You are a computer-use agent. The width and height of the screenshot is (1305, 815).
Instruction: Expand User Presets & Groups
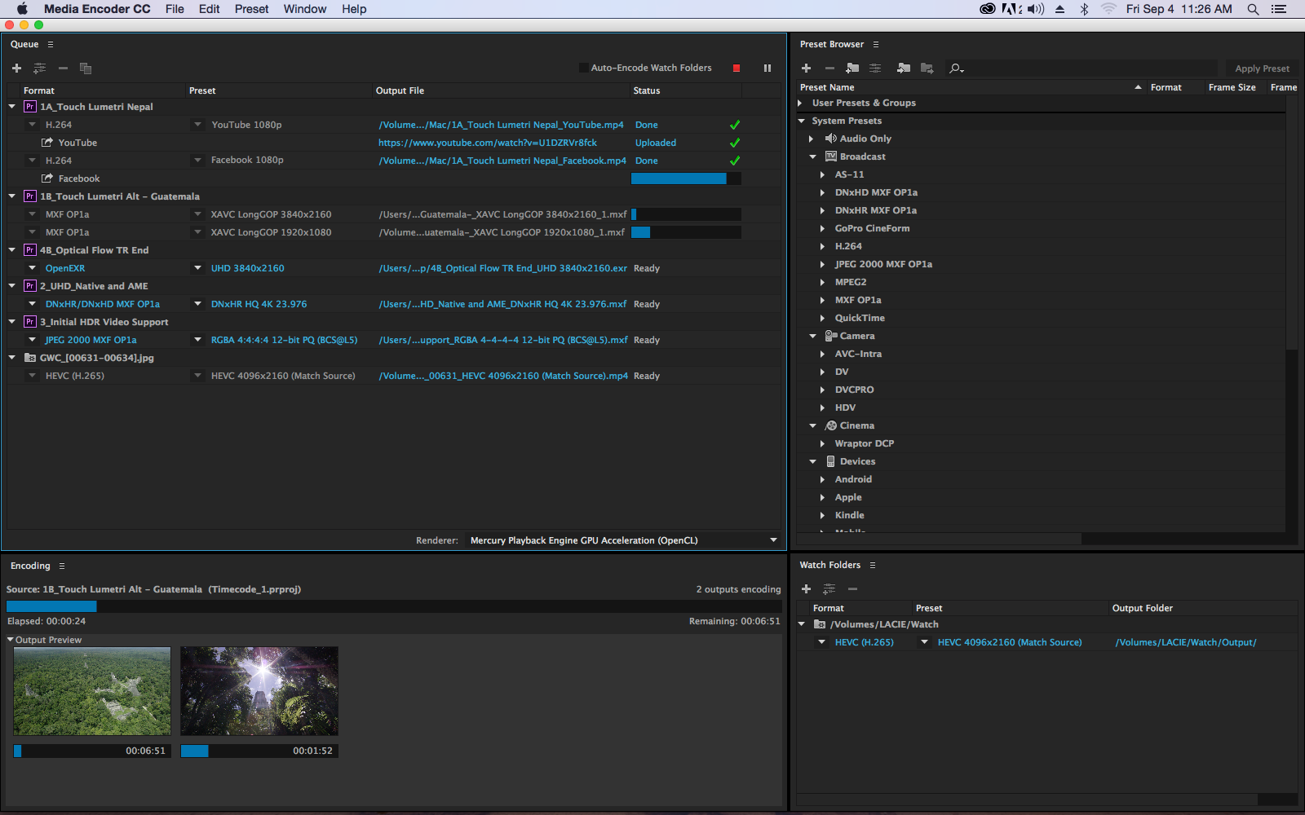tap(800, 103)
